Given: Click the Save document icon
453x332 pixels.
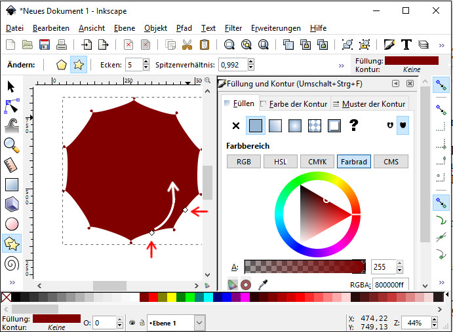Looking at the screenshot, I should [x=45, y=45].
